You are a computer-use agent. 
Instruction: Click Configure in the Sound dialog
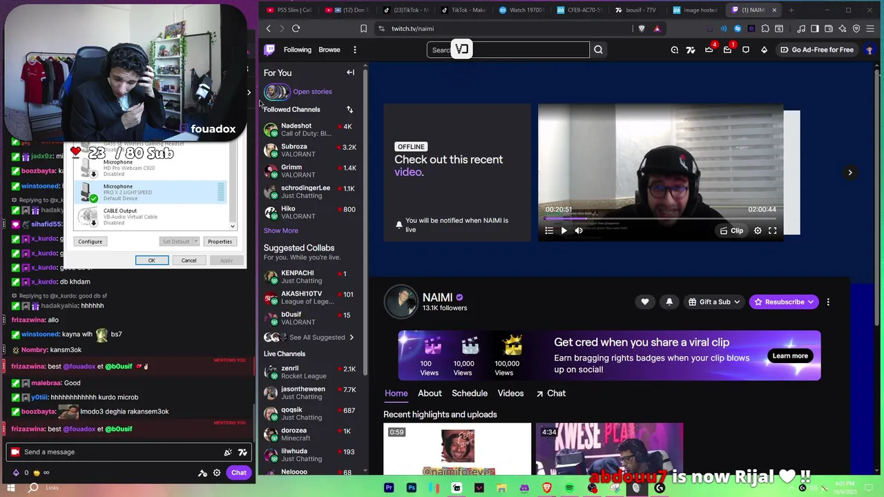pos(90,242)
